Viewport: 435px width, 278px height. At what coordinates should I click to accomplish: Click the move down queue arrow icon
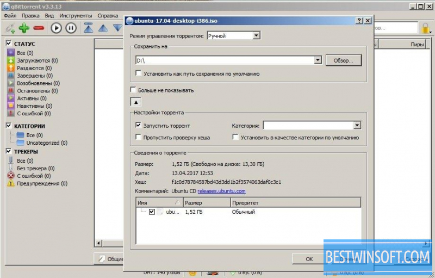117,28
